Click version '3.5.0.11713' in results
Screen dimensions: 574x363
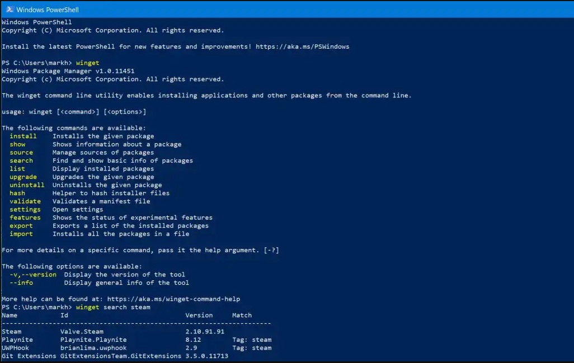(x=207, y=356)
